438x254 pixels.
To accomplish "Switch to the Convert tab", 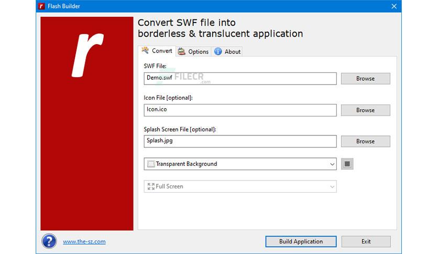I will (x=157, y=51).
